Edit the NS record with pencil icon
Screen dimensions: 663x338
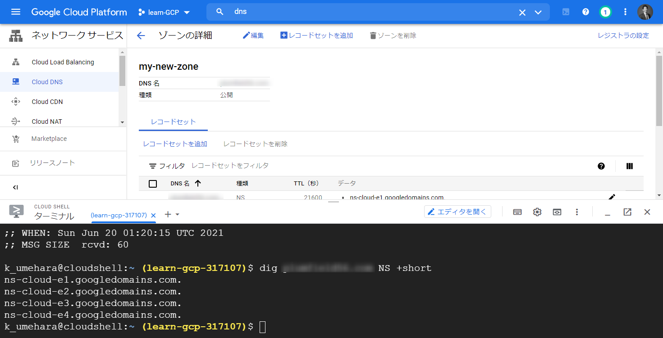(x=612, y=197)
